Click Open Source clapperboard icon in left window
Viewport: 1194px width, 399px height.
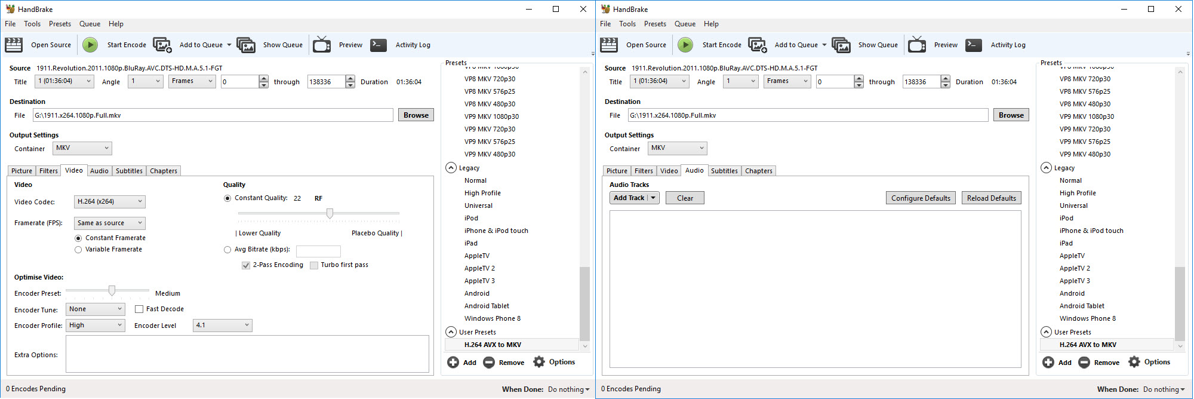[x=14, y=45]
